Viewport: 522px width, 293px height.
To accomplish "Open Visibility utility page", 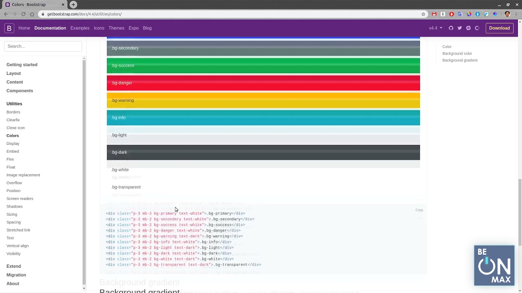I will click(x=13, y=254).
